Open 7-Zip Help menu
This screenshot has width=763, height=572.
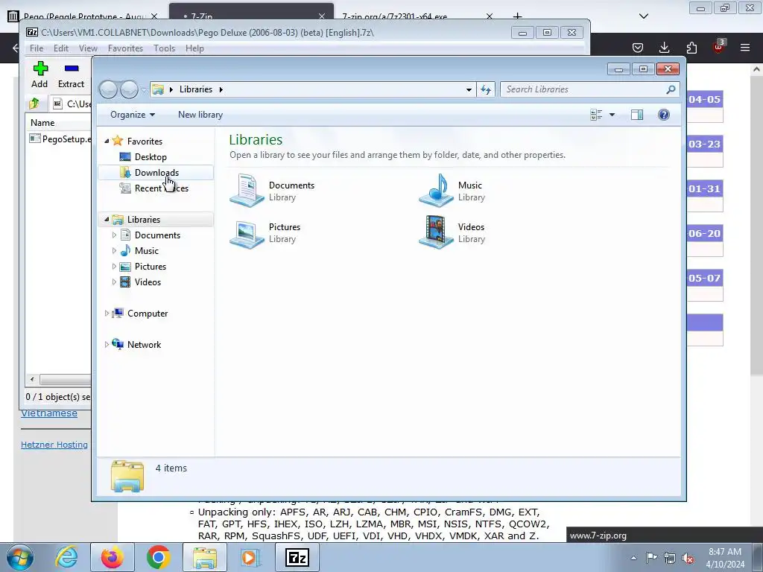194,48
